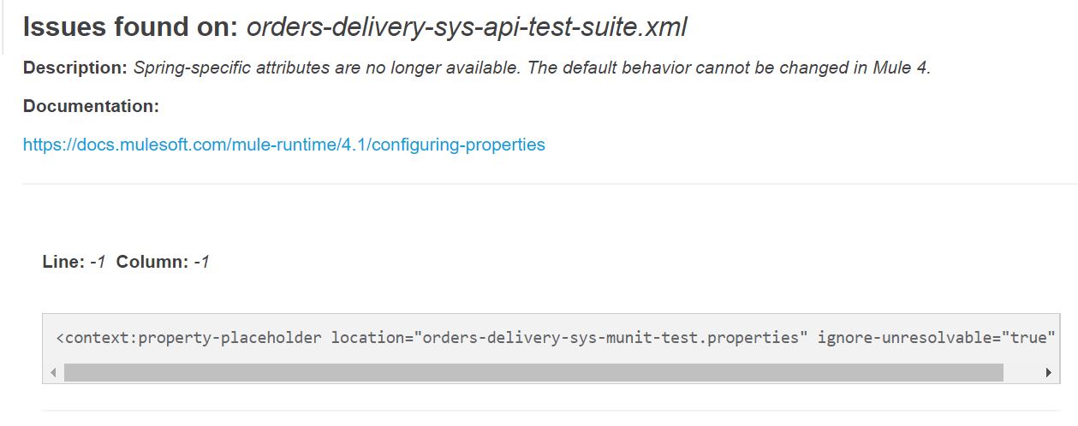Image resolution: width=1078 pixels, height=426 pixels.
Task: Click the "Column:" label
Action: coord(152,262)
